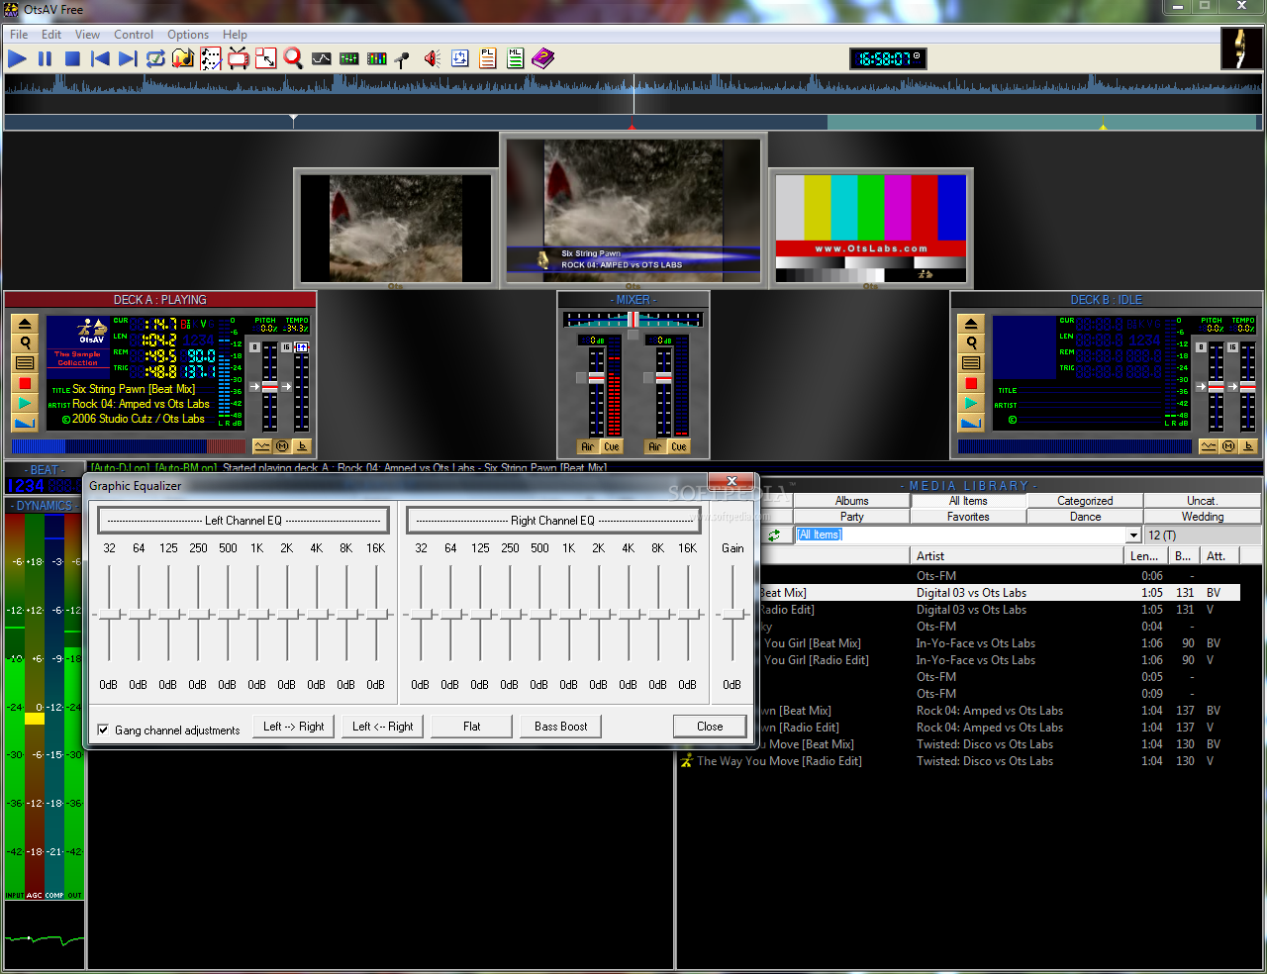Screen dimensions: 1267x974
Task: Skip to previous track via toolbar
Action: (x=100, y=59)
